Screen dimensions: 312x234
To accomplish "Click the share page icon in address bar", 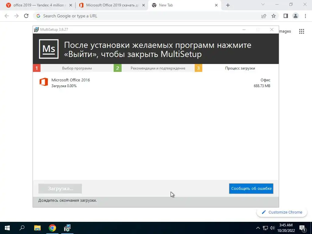I will click(x=264, y=16).
